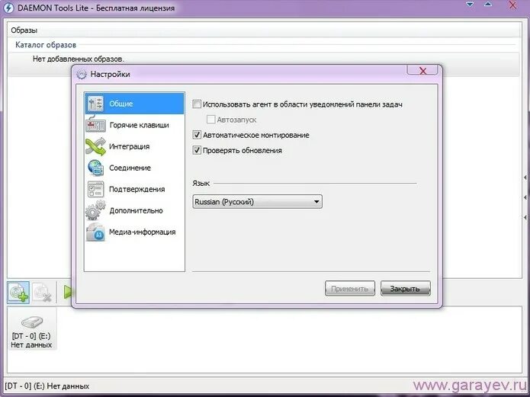Click the status bar '[DT - 0] (E:) Нет данных'
The width and height of the screenshot is (530, 397).
[x=47, y=386]
